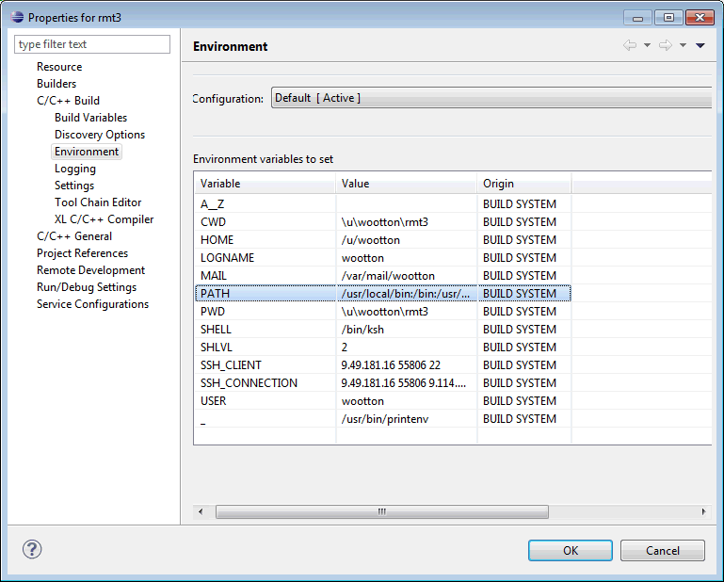Click the help question mark icon
This screenshot has height=582, width=724.
[x=32, y=550]
